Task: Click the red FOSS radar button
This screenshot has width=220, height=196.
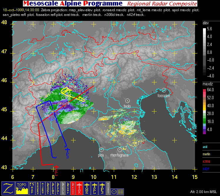Action: point(73,188)
